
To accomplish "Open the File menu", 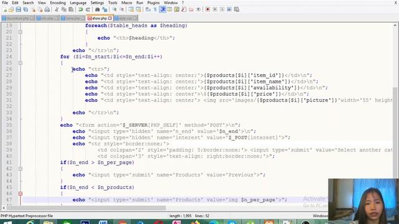I will pyautogui.click(x=5, y=2).
